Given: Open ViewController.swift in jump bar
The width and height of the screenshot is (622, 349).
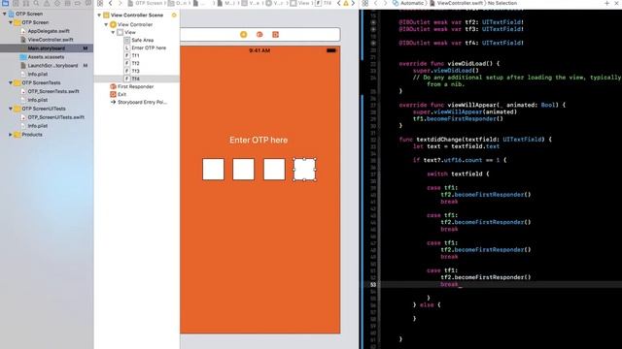Looking at the screenshot, I should [x=456, y=3].
